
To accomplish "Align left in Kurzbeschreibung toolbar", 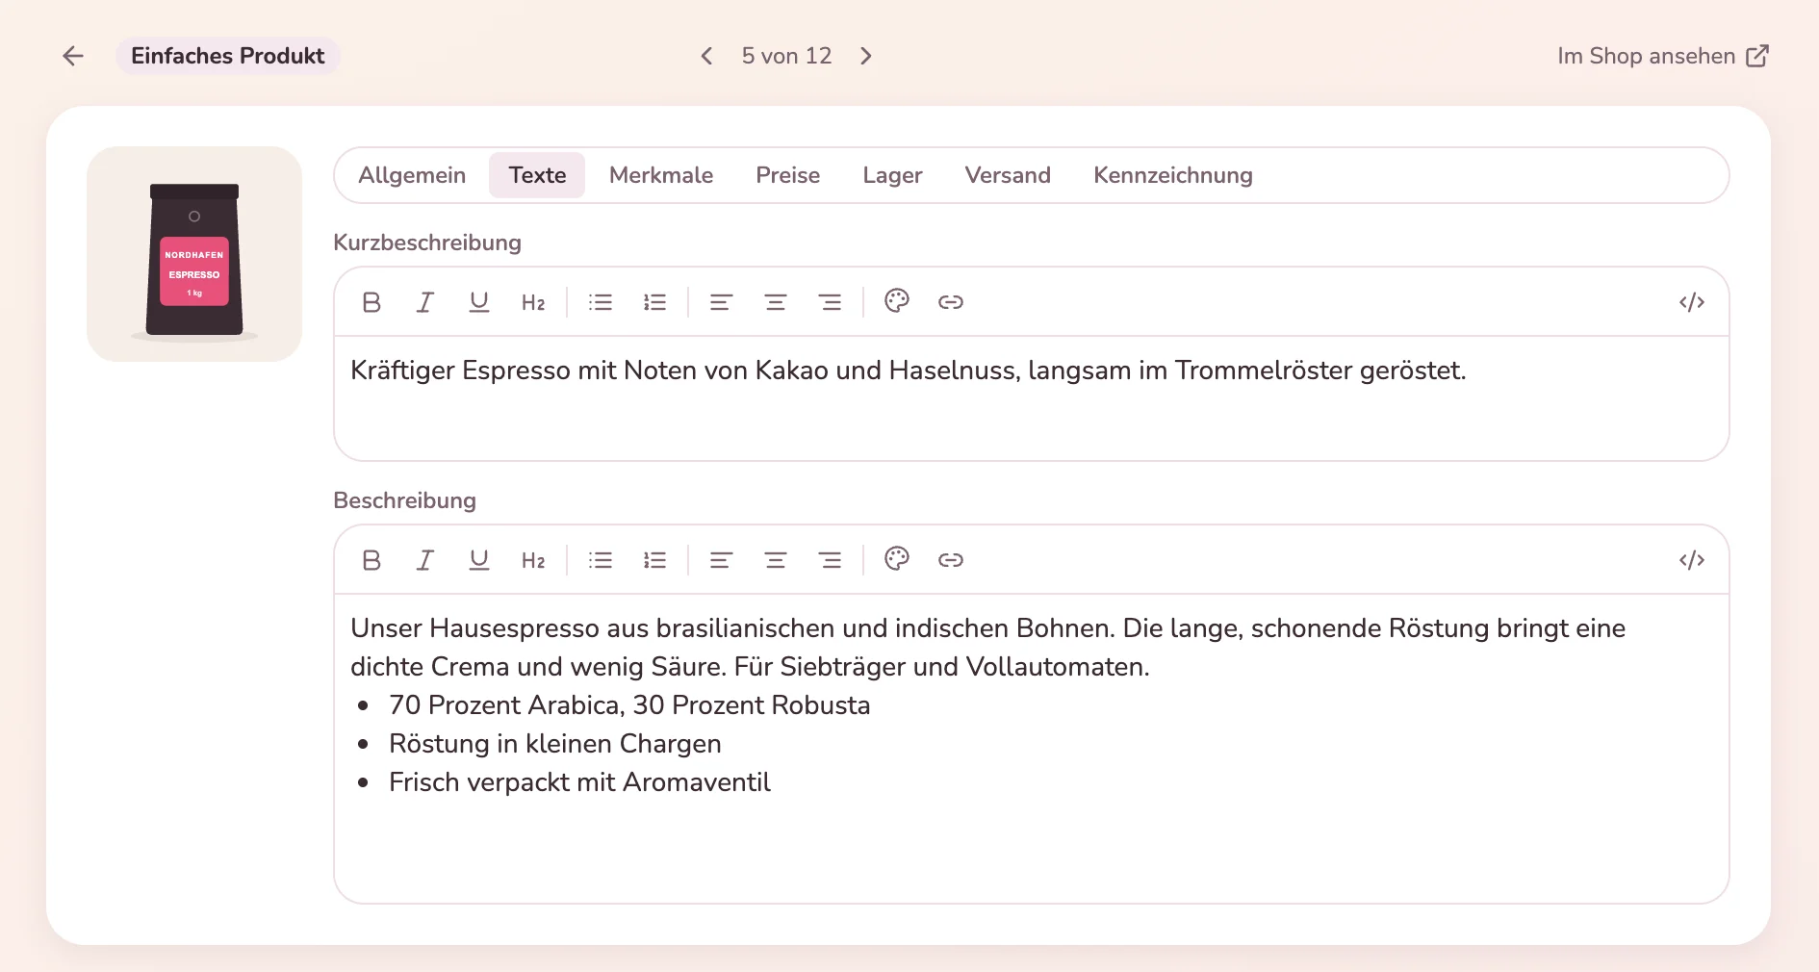I will click(721, 302).
